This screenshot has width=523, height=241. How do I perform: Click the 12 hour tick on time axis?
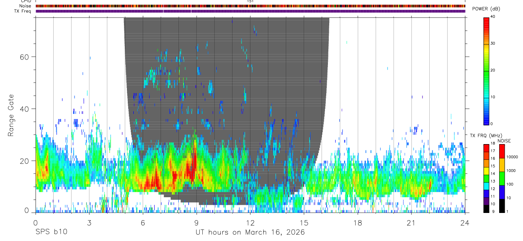tap(250, 222)
